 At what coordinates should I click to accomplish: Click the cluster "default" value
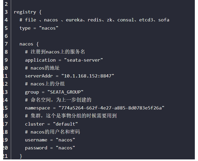[x=65, y=124]
